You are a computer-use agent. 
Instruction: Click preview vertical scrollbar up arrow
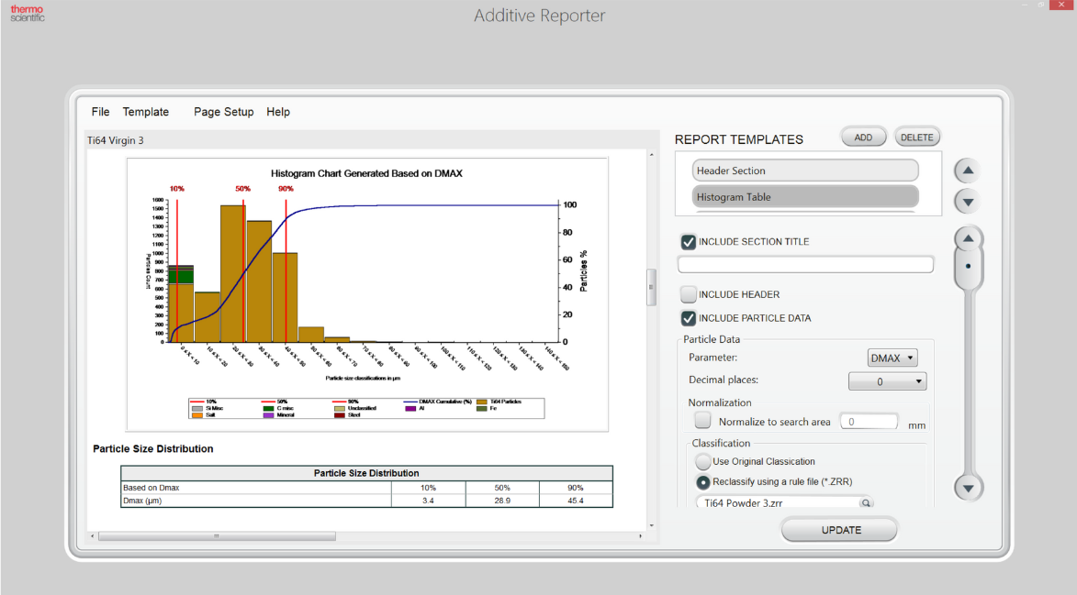(x=651, y=154)
